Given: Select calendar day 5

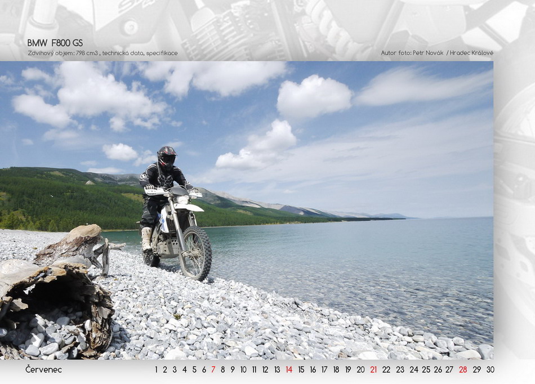Looking at the screenshot, I should coord(194,370).
